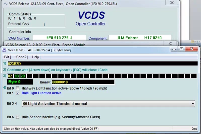Image resolution: width=201 pixels, height=134 pixels.
Task: Click the Rain Light Function active label
Action: click(41, 93)
